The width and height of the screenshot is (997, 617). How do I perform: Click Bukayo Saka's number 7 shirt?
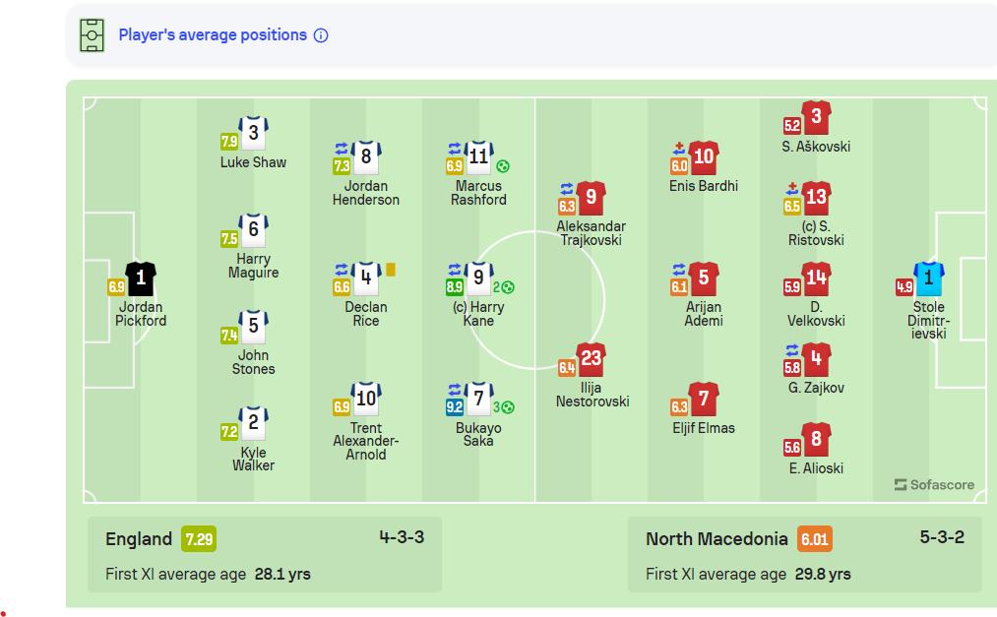(478, 400)
